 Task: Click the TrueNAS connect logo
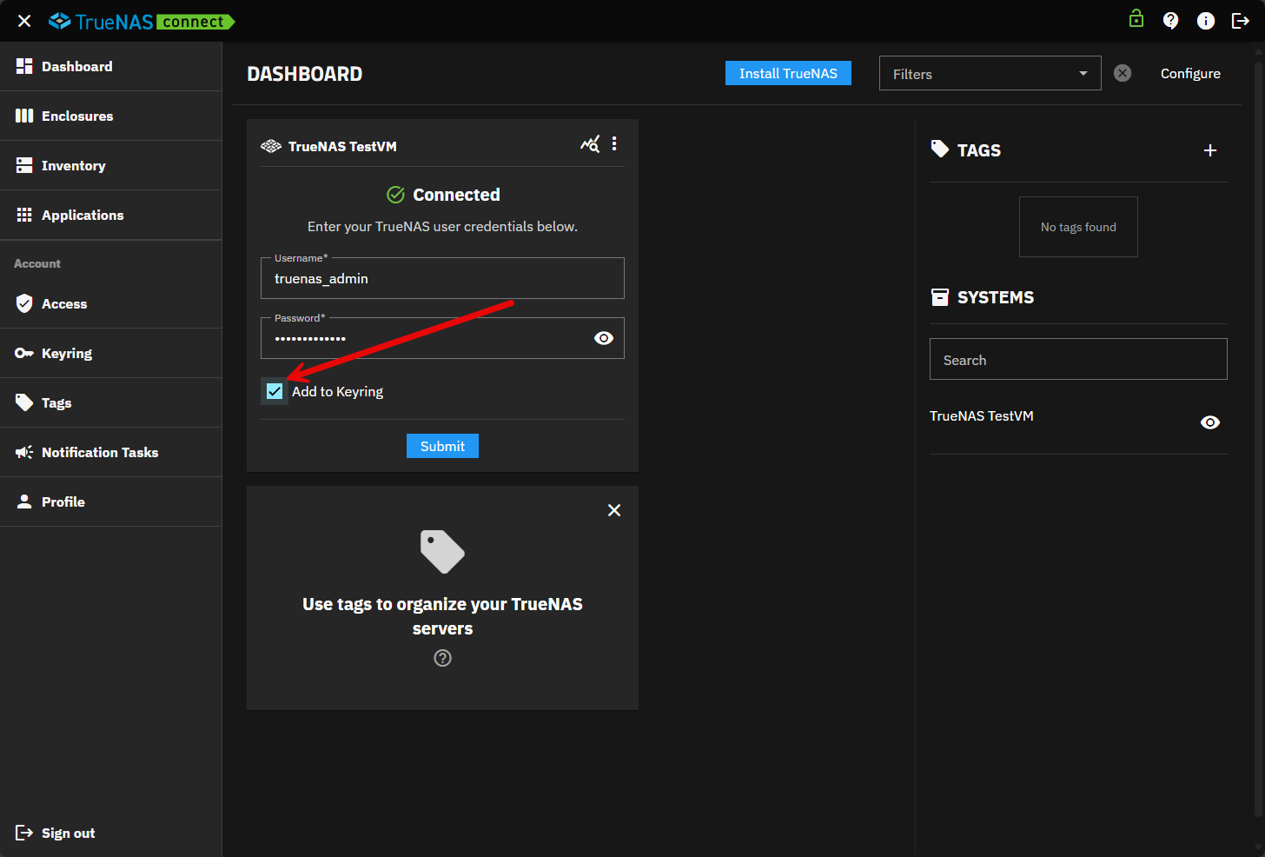point(142,22)
